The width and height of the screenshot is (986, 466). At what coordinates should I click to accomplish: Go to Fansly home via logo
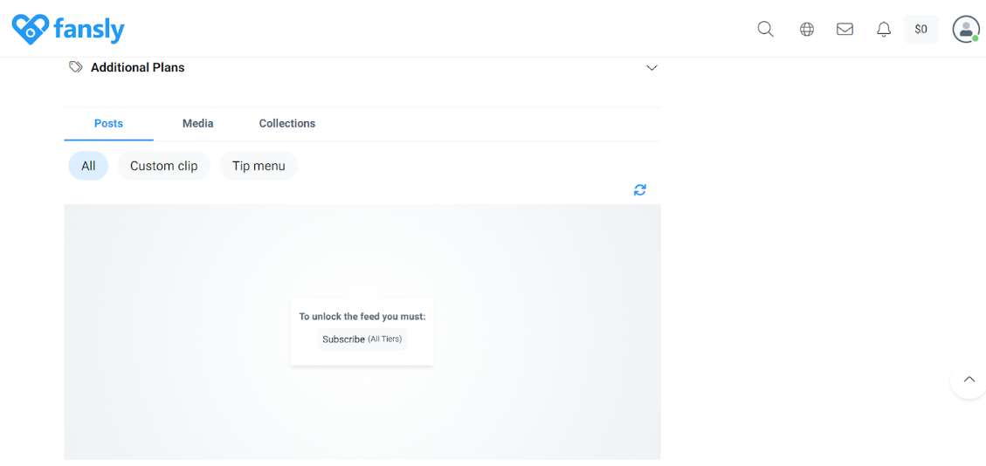68,29
